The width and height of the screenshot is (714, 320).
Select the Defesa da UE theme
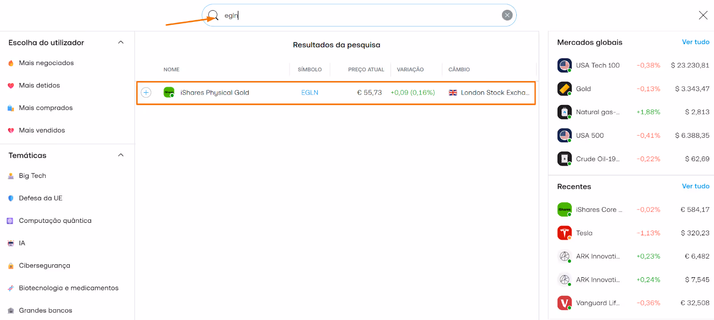pos(41,198)
